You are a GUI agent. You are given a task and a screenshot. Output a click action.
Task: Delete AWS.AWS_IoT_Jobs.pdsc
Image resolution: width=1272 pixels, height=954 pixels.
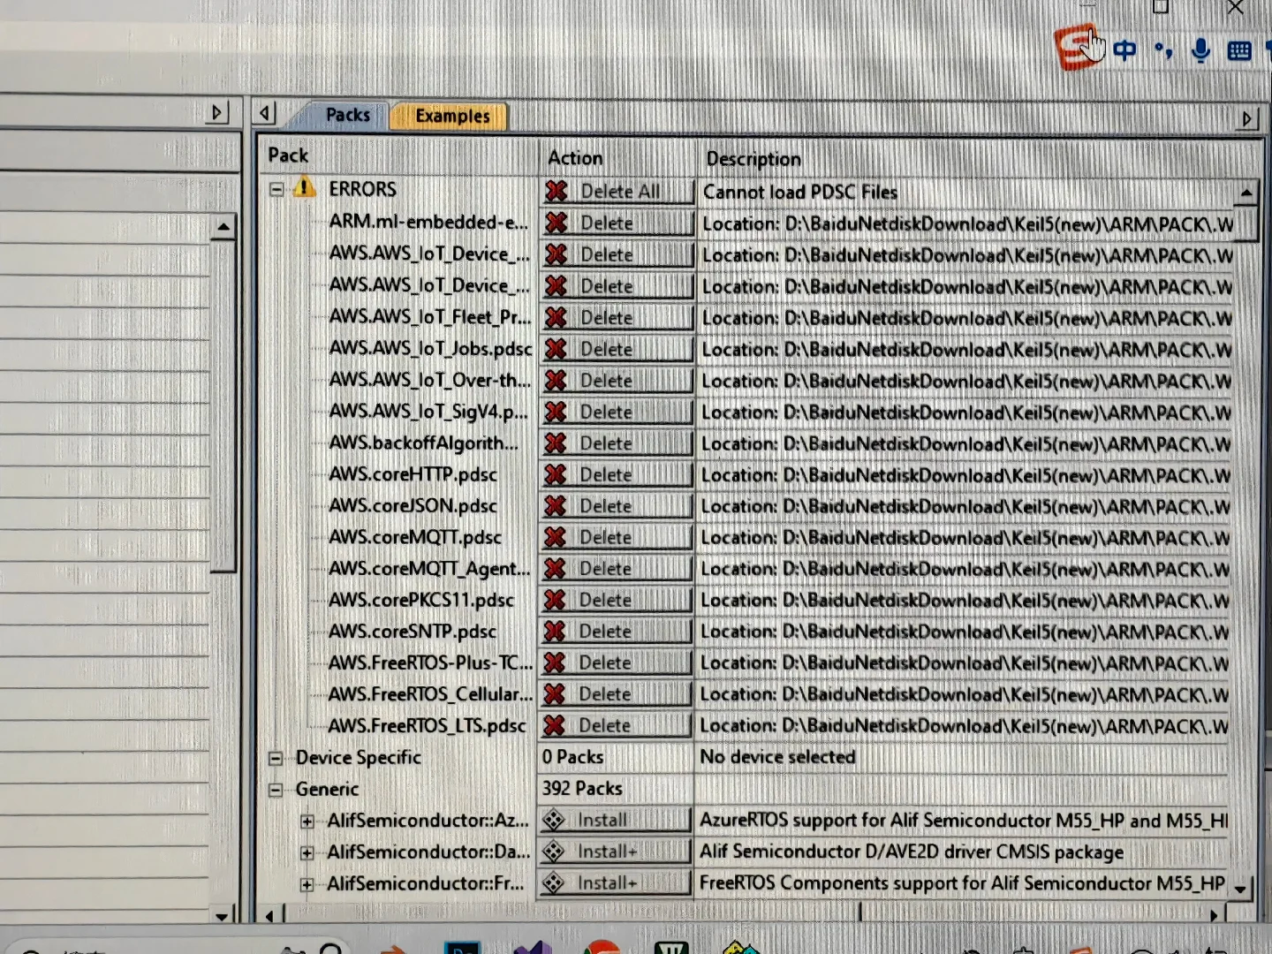617,349
